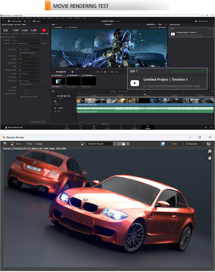Open image folder icon beside Render Result
The width and height of the screenshot is (215, 272).
(123, 144)
